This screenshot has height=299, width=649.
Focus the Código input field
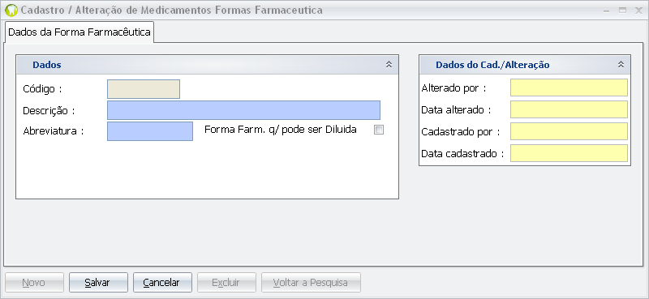(144, 89)
